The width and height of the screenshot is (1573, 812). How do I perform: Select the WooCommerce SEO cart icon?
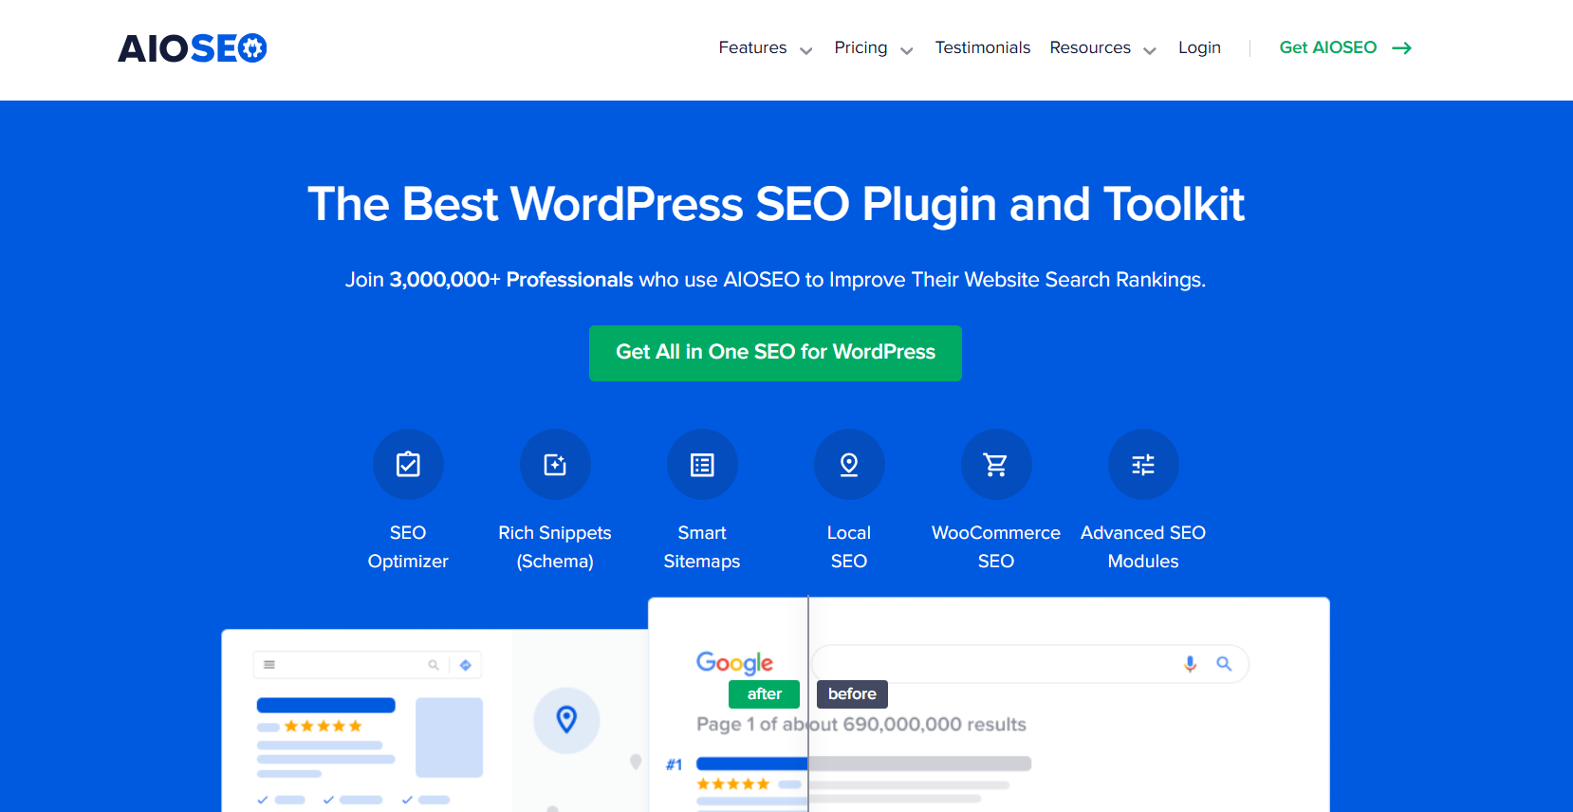pos(996,465)
